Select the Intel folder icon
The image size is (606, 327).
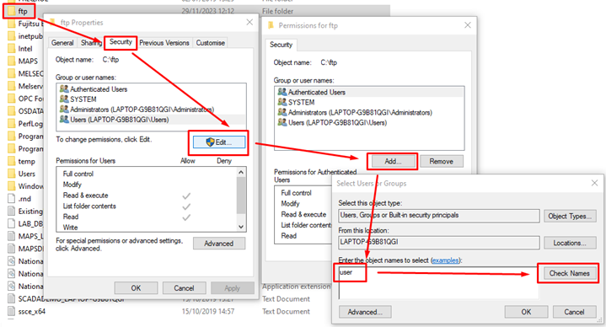(12, 48)
